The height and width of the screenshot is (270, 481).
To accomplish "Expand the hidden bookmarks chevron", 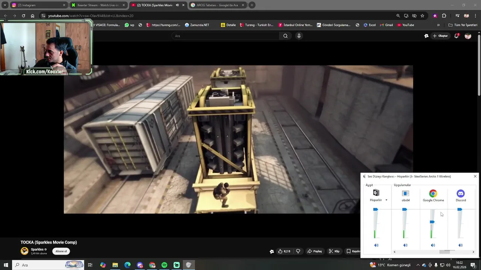I will tap(438, 25).
